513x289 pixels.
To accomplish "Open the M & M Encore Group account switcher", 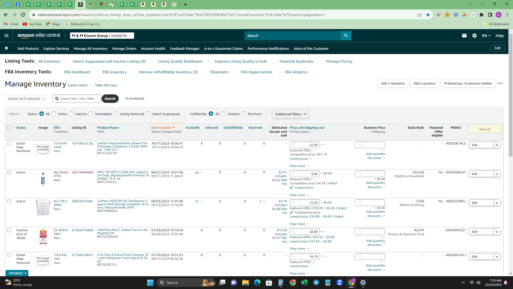I will pos(102,36).
